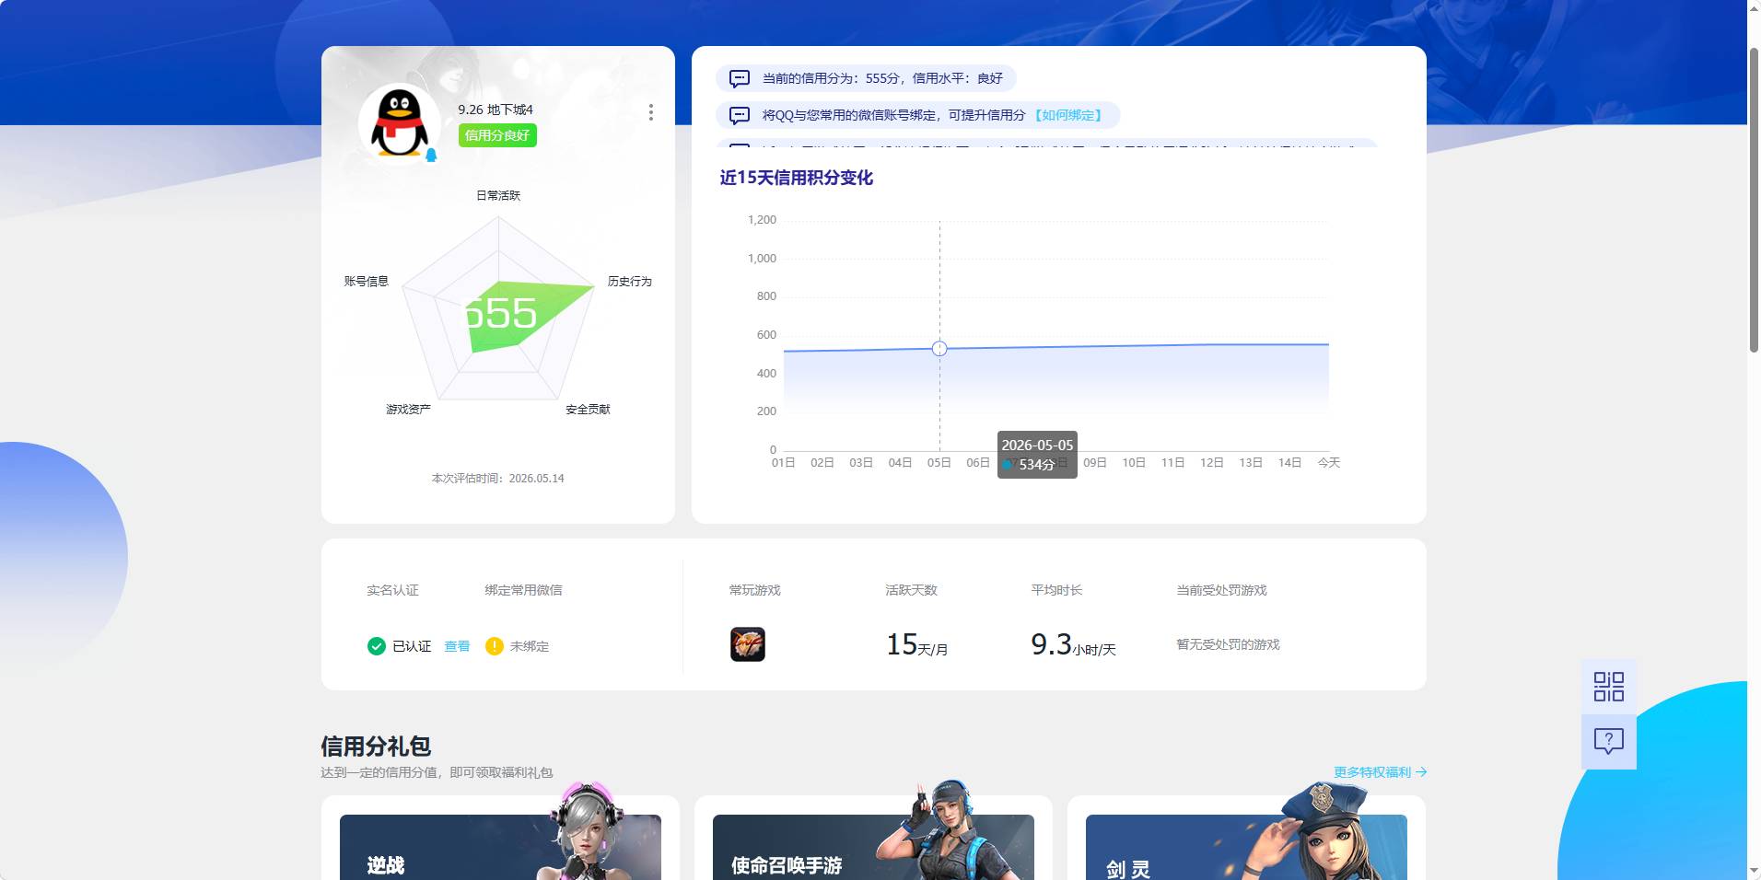Image resolution: width=1761 pixels, height=880 pixels.
Task: Click the 未绑定 status text
Action: point(530,646)
